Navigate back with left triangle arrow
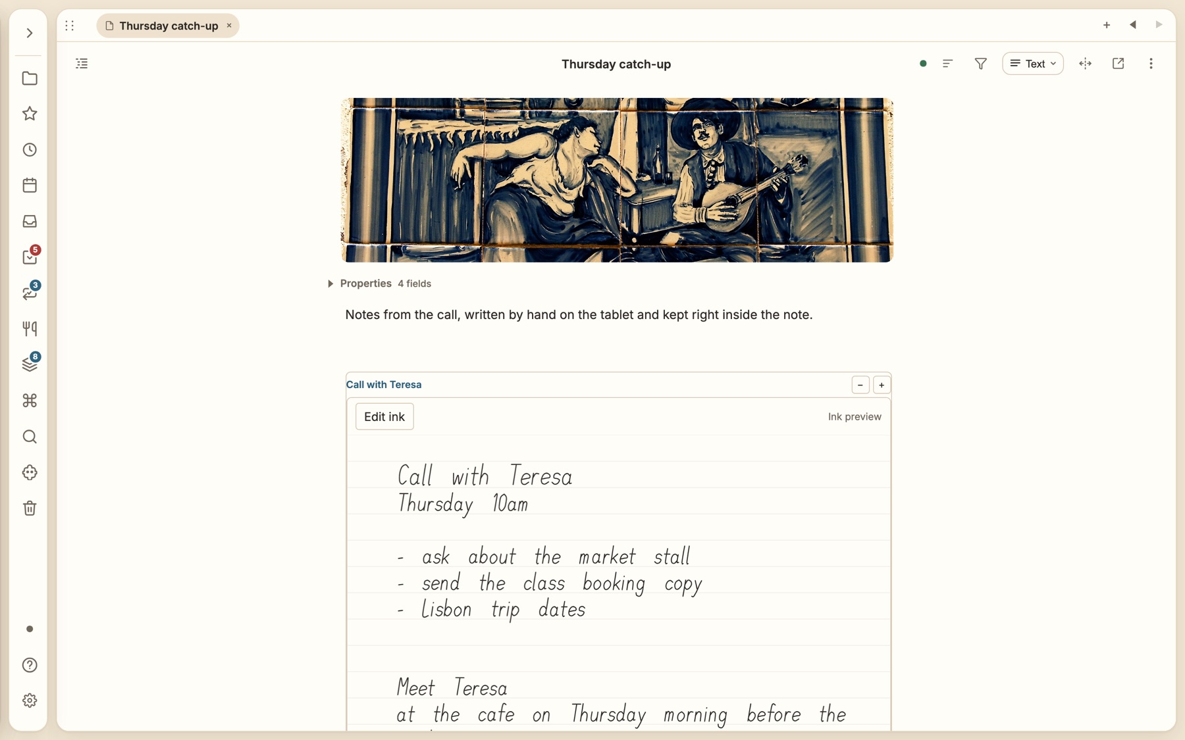 pyautogui.click(x=1133, y=25)
